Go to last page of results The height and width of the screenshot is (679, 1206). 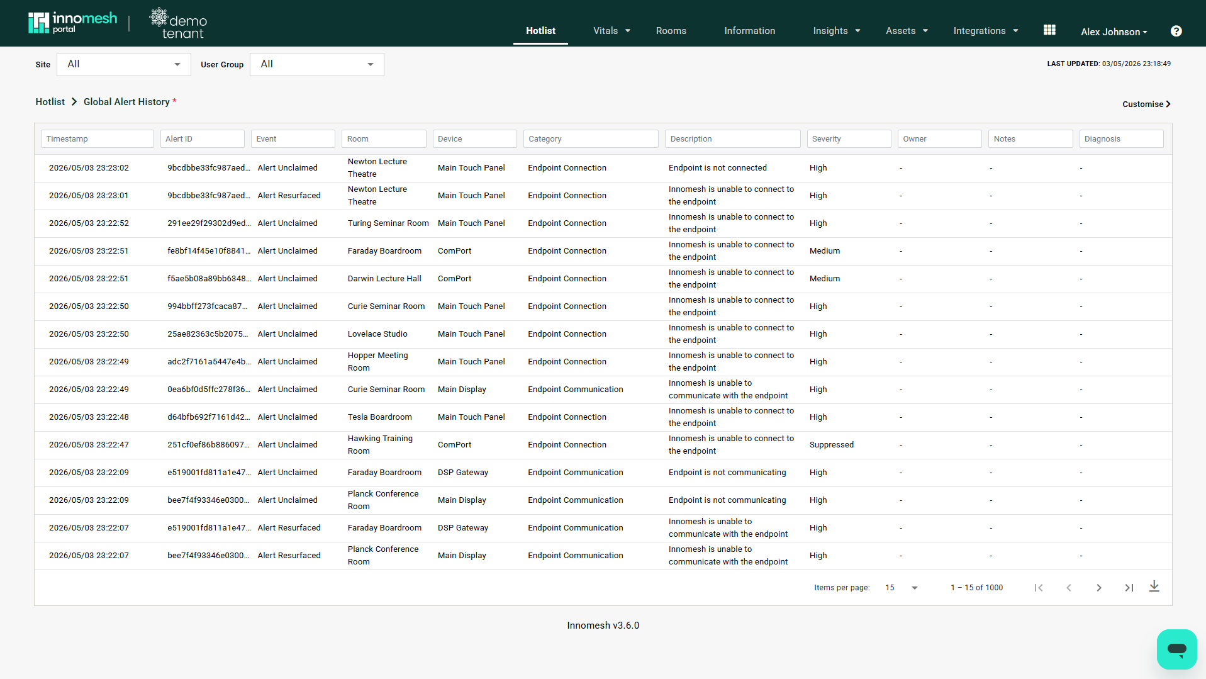pos(1129,588)
